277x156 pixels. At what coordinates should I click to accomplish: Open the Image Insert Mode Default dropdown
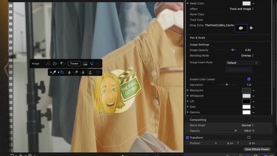[x=242, y=63]
